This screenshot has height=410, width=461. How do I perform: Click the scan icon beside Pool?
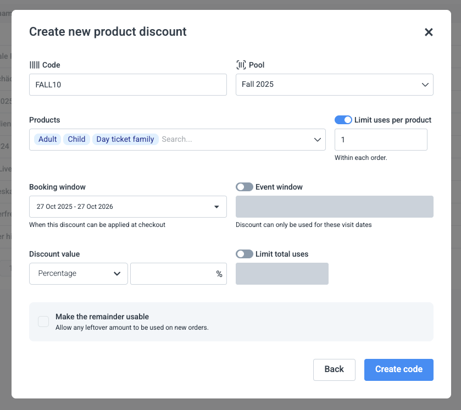click(241, 65)
